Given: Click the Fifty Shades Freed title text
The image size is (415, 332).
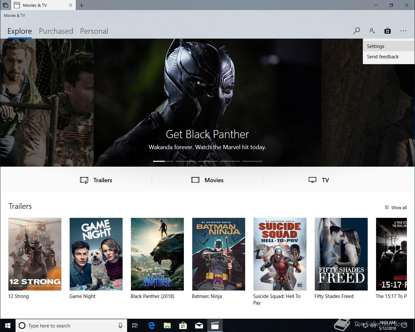Looking at the screenshot, I should click(334, 296).
